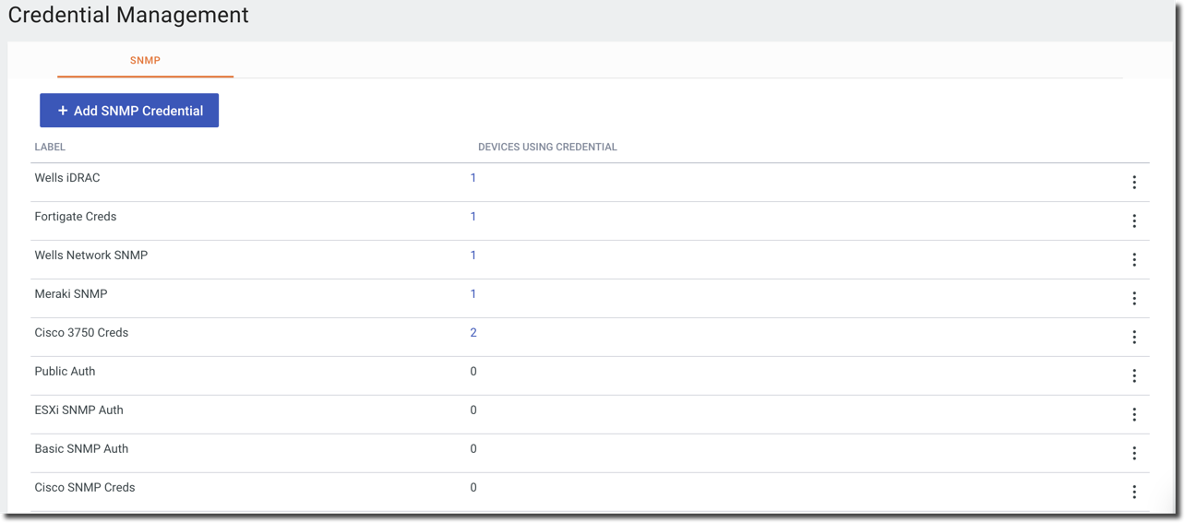Click the LABEL column header

[x=50, y=147]
